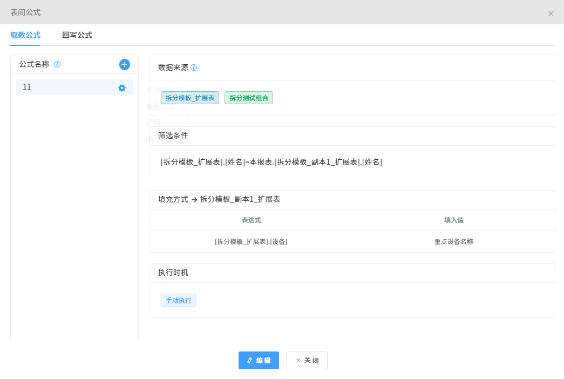Select formula 11 in the list
564x379 pixels.
point(74,87)
